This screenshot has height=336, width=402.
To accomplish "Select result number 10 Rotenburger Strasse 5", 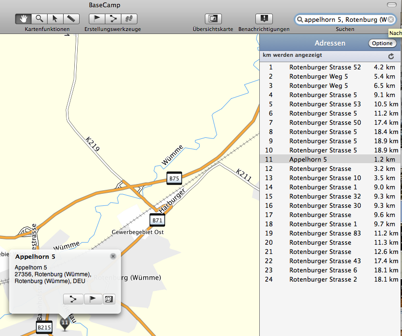I will 330,151.
